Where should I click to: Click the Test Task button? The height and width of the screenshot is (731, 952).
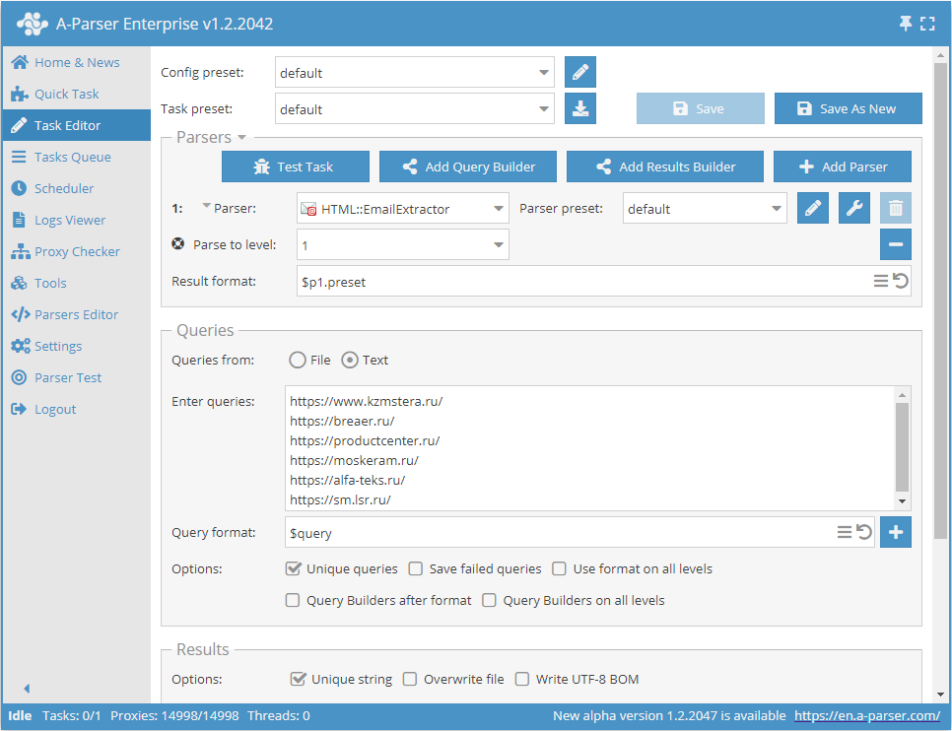(x=296, y=166)
